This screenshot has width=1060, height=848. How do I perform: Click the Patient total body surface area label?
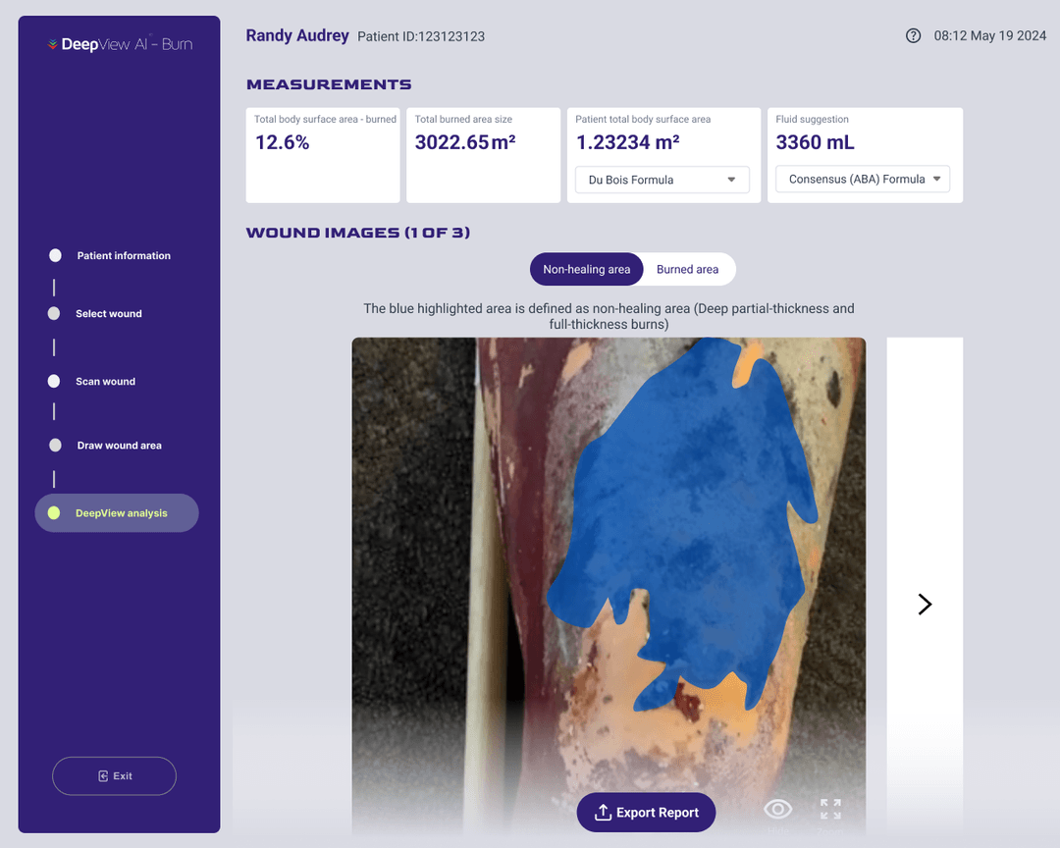(643, 119)
